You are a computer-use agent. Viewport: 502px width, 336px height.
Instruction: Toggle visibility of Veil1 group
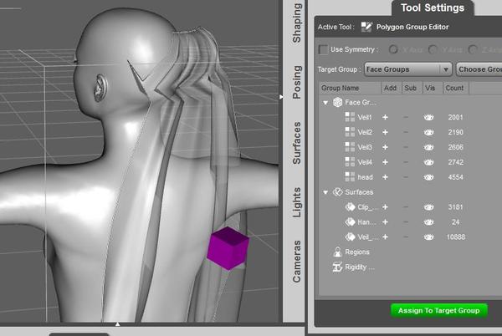point(428,117)
